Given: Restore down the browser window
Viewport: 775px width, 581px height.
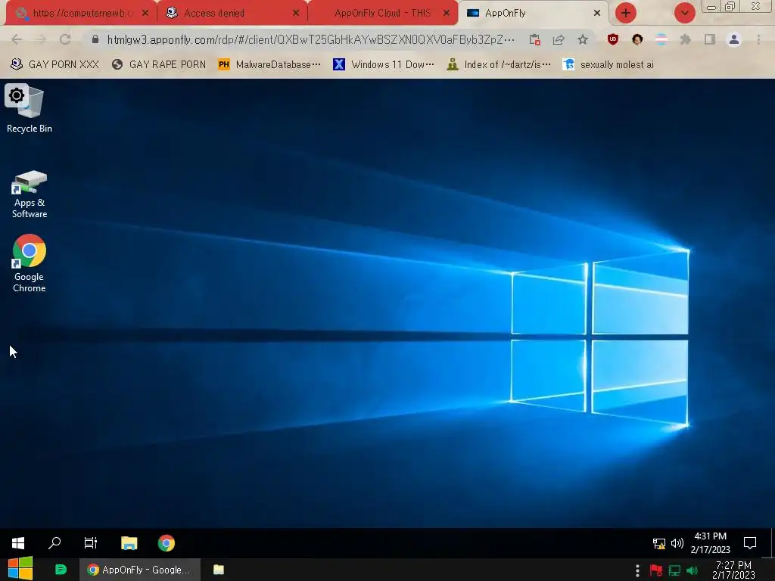Looking at the screenshot, I should pos(730,6).
